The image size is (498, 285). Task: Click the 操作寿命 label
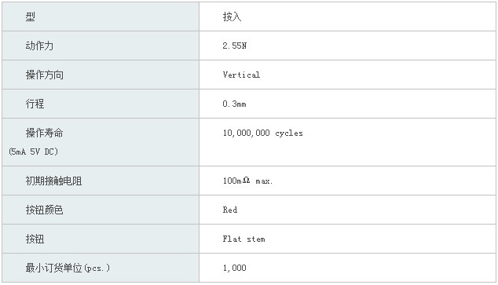coord(45,133)
